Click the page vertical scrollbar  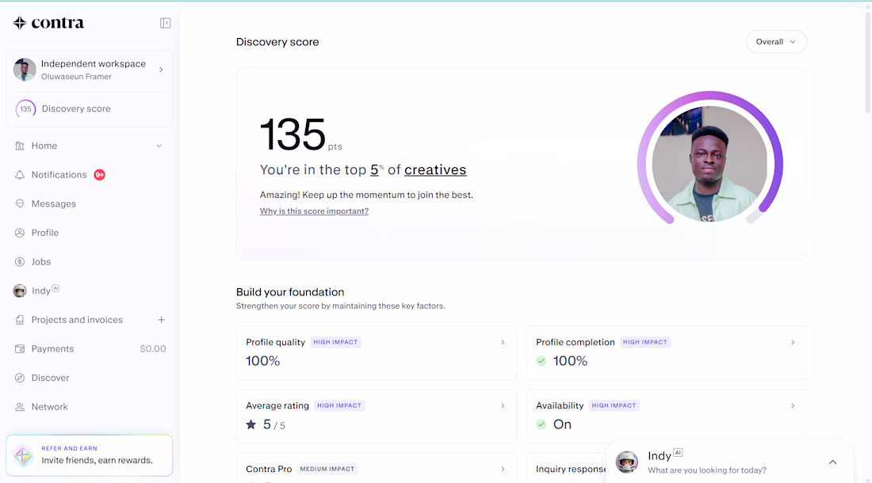867,61
